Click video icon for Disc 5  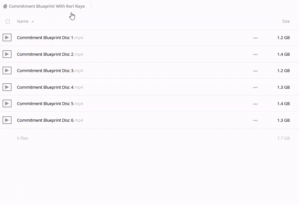[7, 103]
